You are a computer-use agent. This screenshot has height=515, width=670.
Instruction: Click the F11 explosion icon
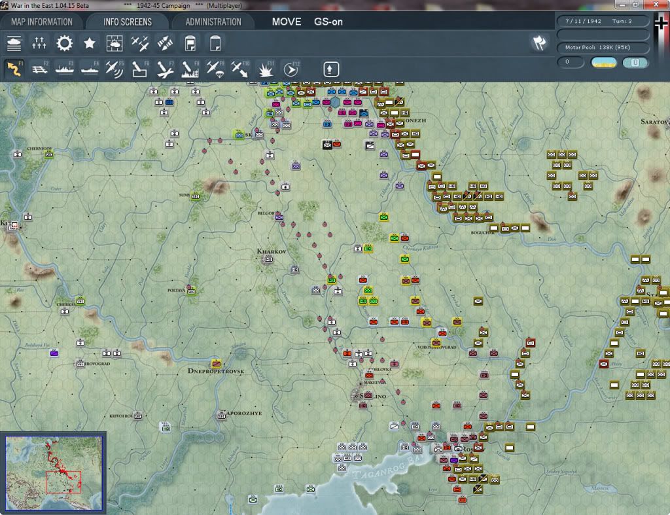tap(266, 69)
